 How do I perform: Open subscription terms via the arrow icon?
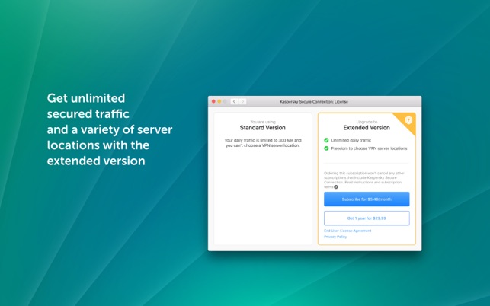[336, 187]
